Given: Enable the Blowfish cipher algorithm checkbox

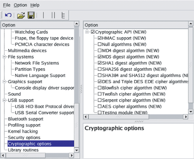Looking at the screenshot, I should 100,88.
